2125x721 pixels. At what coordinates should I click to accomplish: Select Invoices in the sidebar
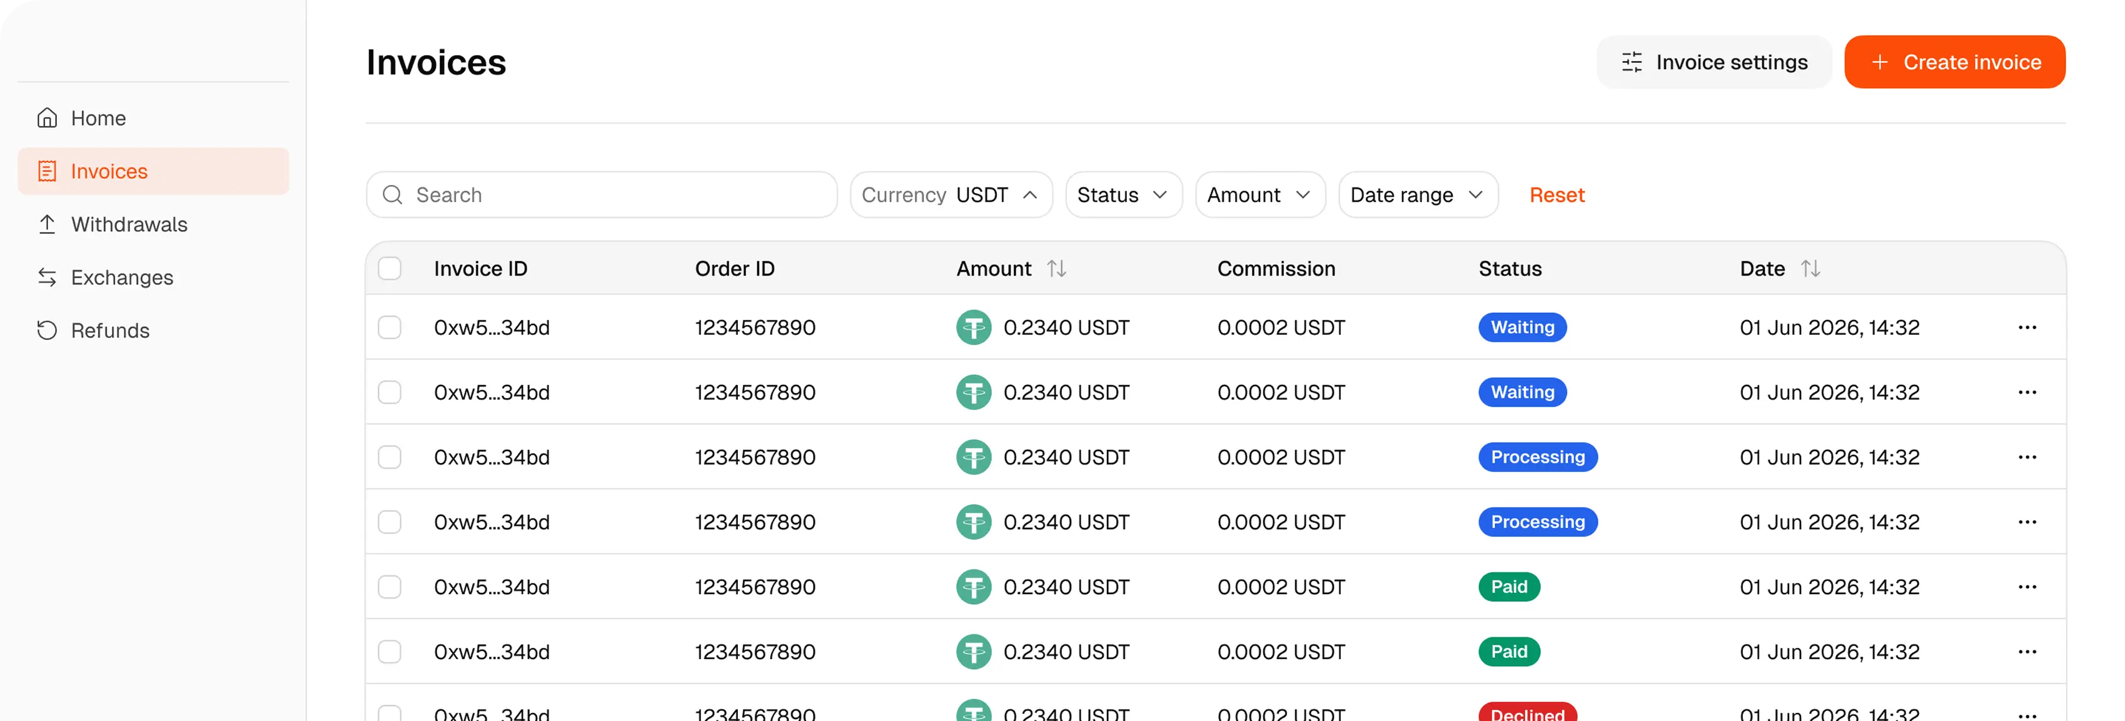pyautogui.click(x=153, y=171)
